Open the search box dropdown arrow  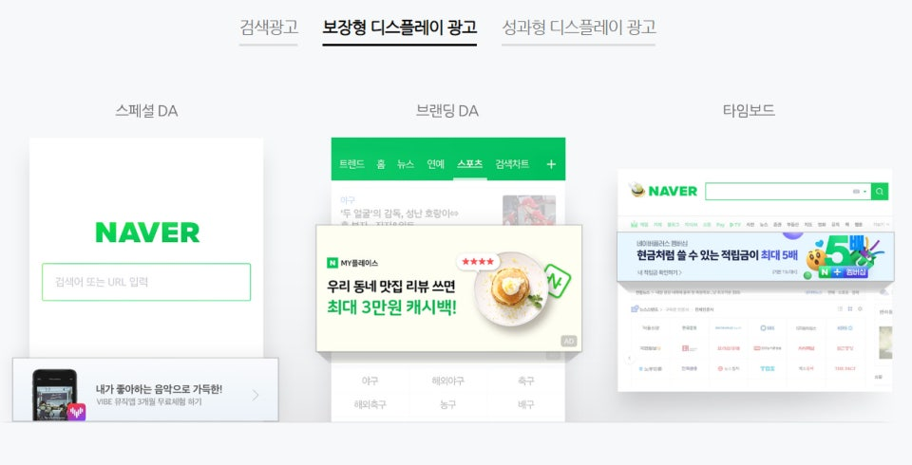[864, 192]
